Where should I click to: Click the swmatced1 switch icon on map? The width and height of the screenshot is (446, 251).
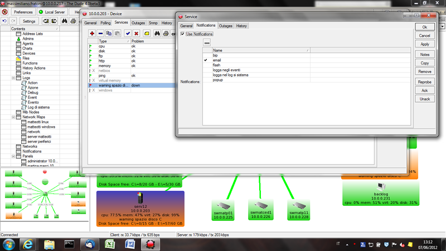[261, 205]
